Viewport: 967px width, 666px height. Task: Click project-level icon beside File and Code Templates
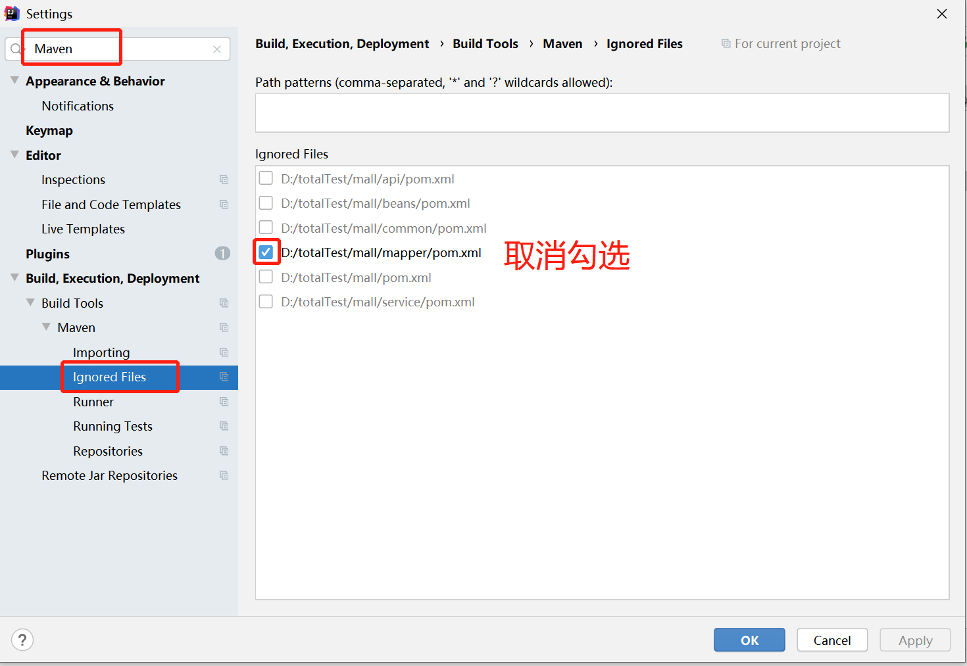tap(224, 204)
